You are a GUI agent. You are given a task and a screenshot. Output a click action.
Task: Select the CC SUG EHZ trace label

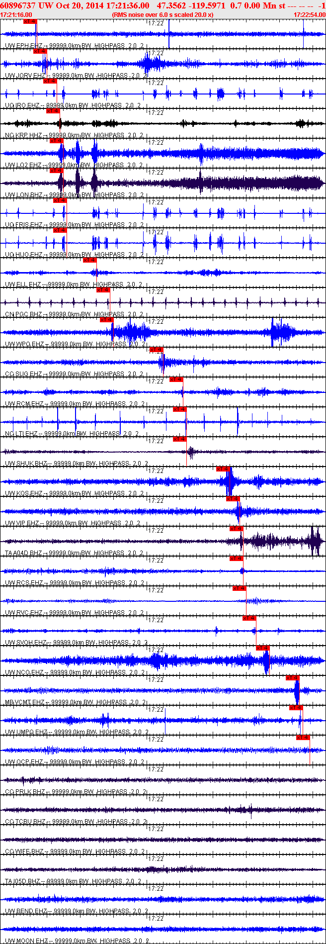pyautogui.click(x=75, y=374)
